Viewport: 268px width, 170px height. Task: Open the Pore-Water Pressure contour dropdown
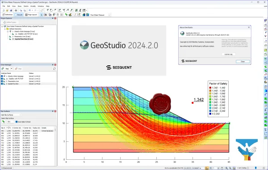coord(109,15)
